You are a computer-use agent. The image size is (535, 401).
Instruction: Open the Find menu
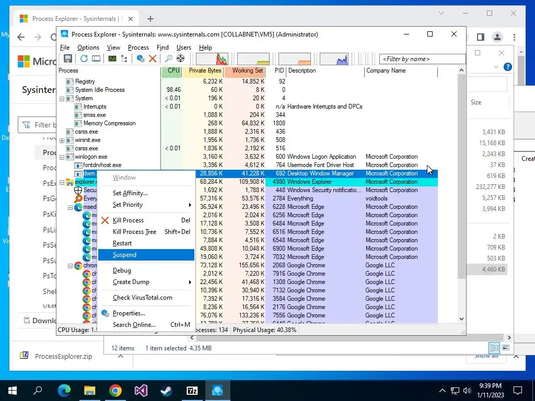click(x=162, y=48)
